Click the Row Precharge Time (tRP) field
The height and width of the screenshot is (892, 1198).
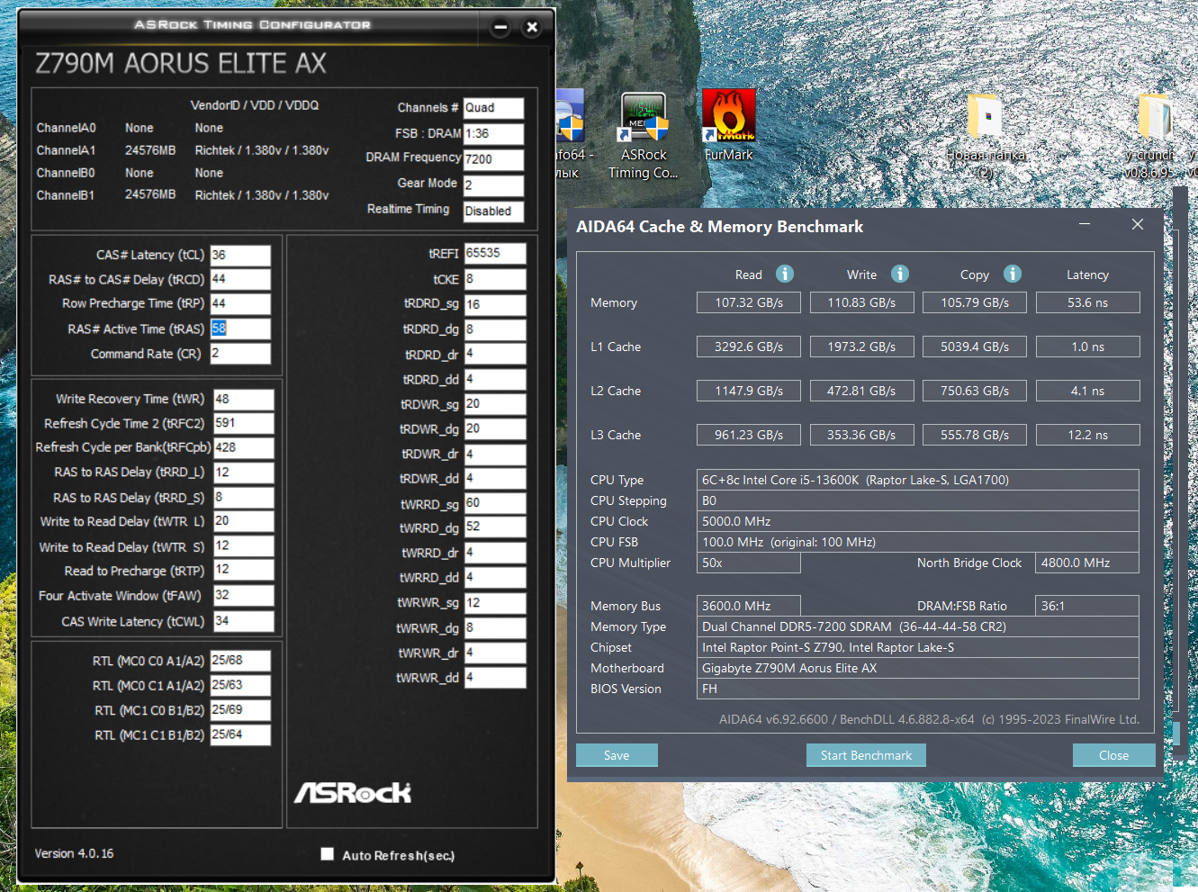[x=240, y=303]
